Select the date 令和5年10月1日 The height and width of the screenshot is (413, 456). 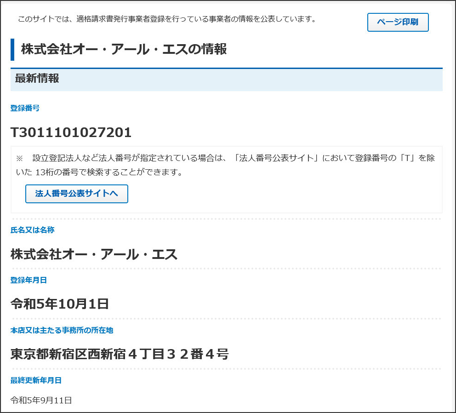(x=60, y=304)
